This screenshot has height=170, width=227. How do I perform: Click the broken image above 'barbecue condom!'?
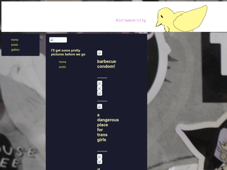click(100, 53)
